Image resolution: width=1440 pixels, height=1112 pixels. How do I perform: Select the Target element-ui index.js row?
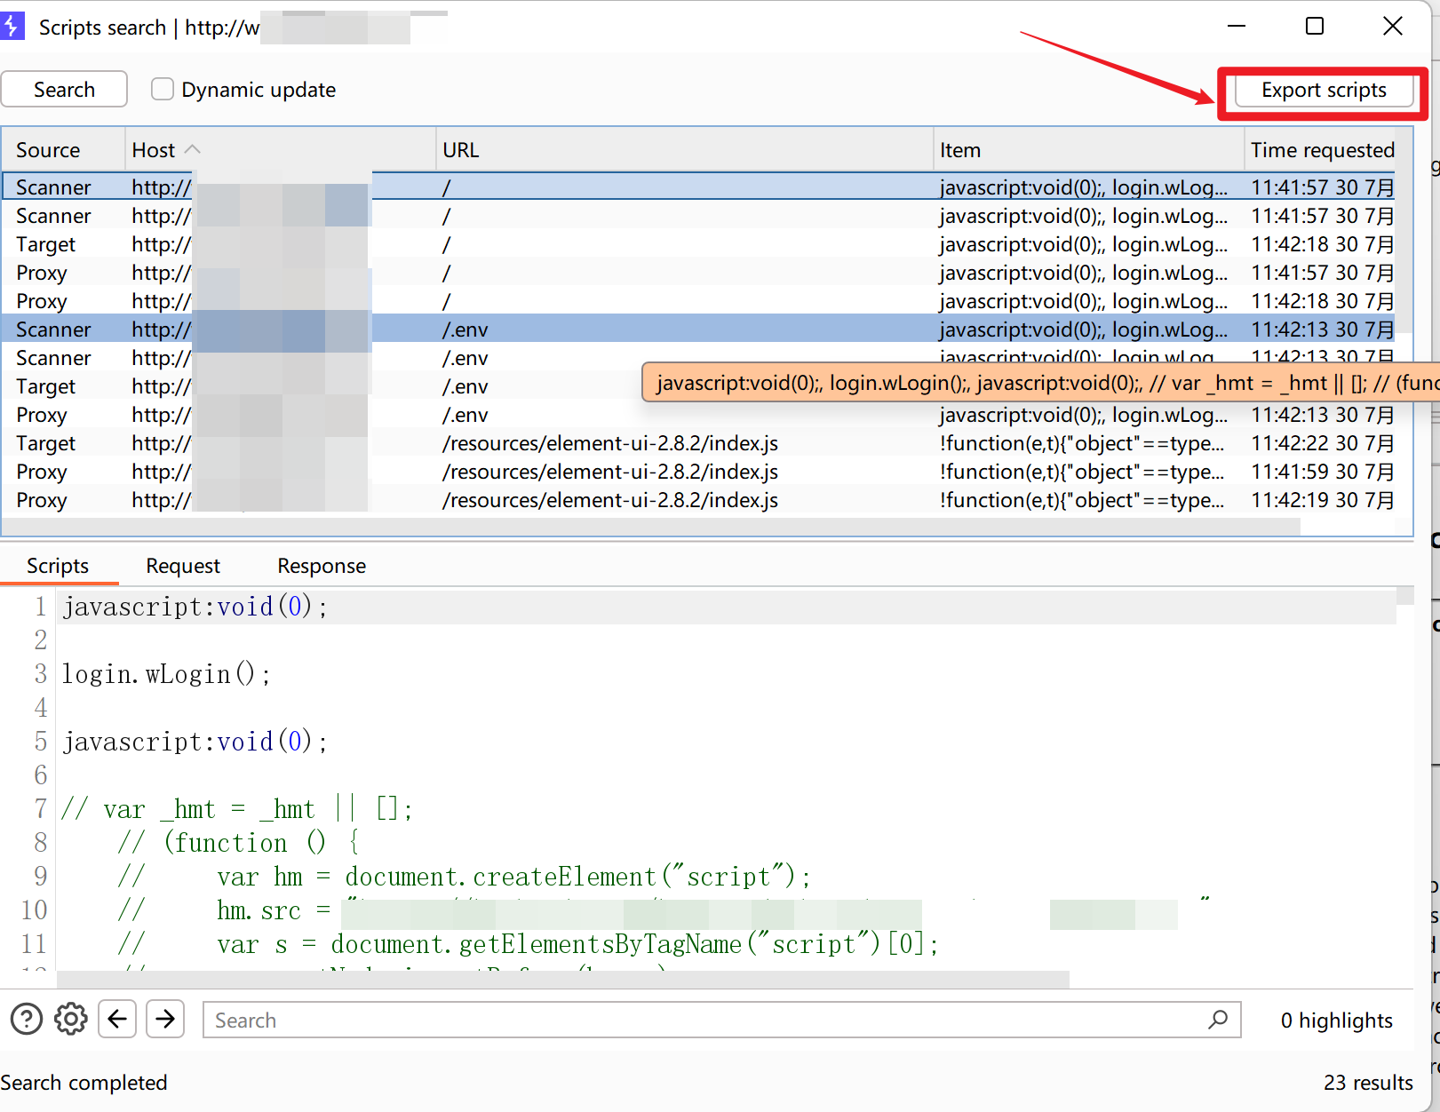[698, 443]
